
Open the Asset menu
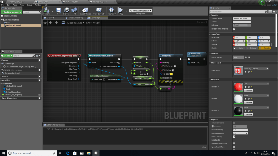tap(15, 5)
